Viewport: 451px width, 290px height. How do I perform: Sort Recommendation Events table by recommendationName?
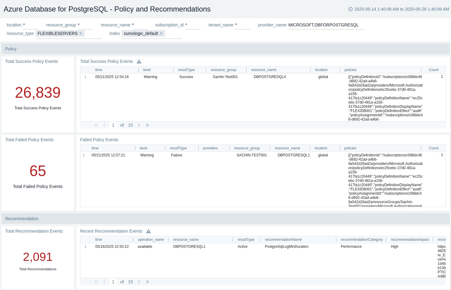[283, 240]
